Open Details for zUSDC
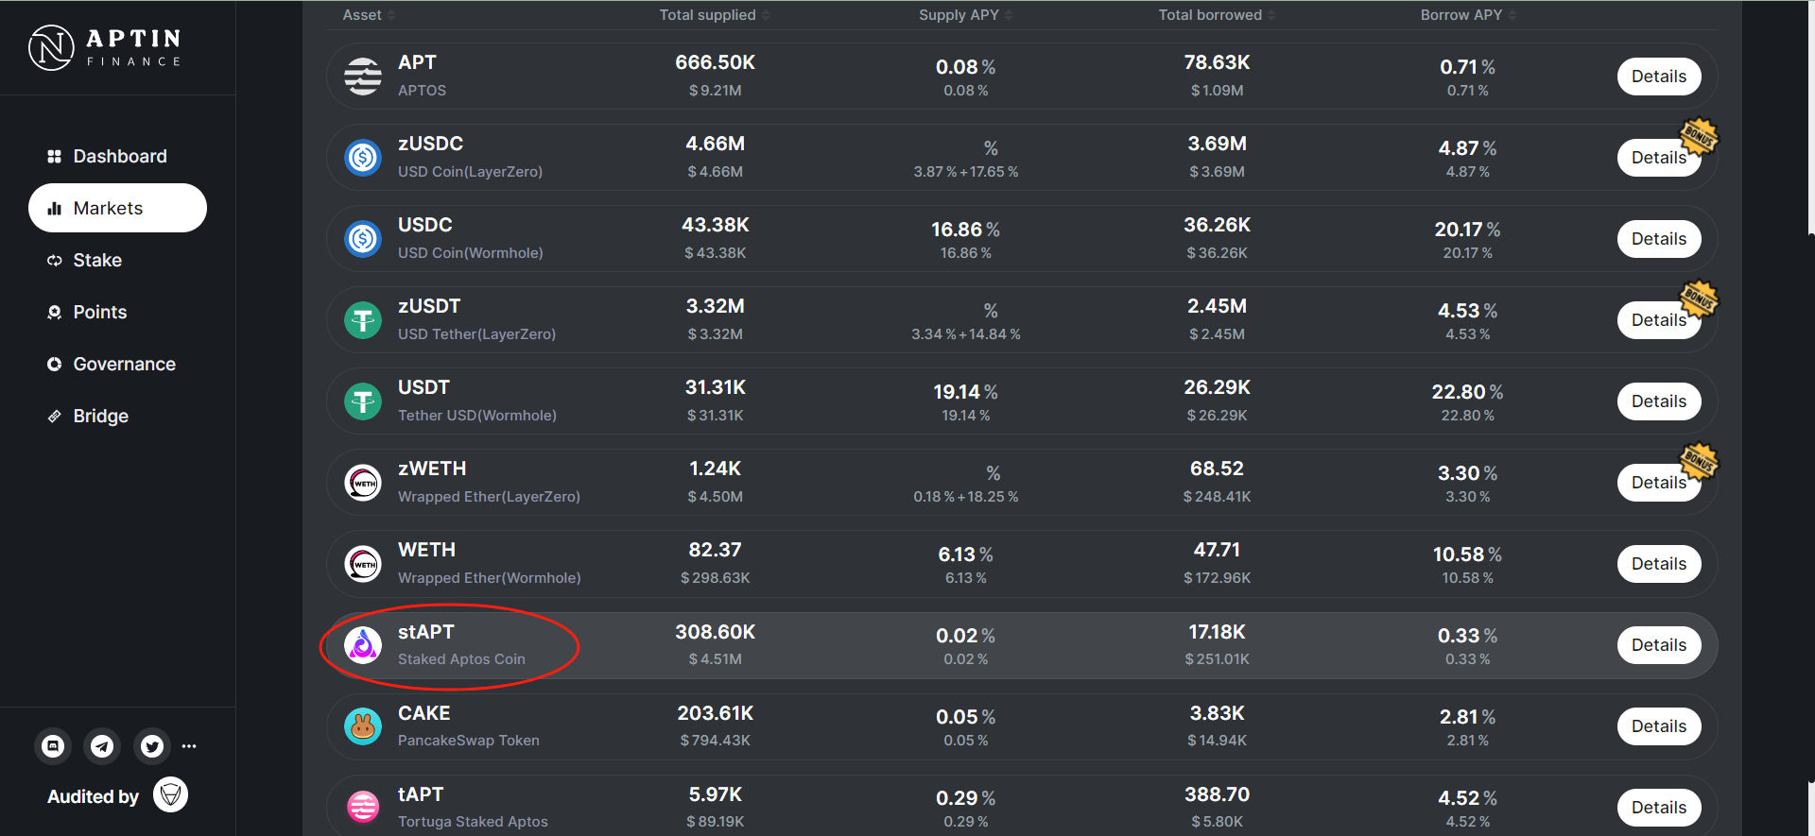The height and width of the screenshot is (836, 1815). 1658,158
